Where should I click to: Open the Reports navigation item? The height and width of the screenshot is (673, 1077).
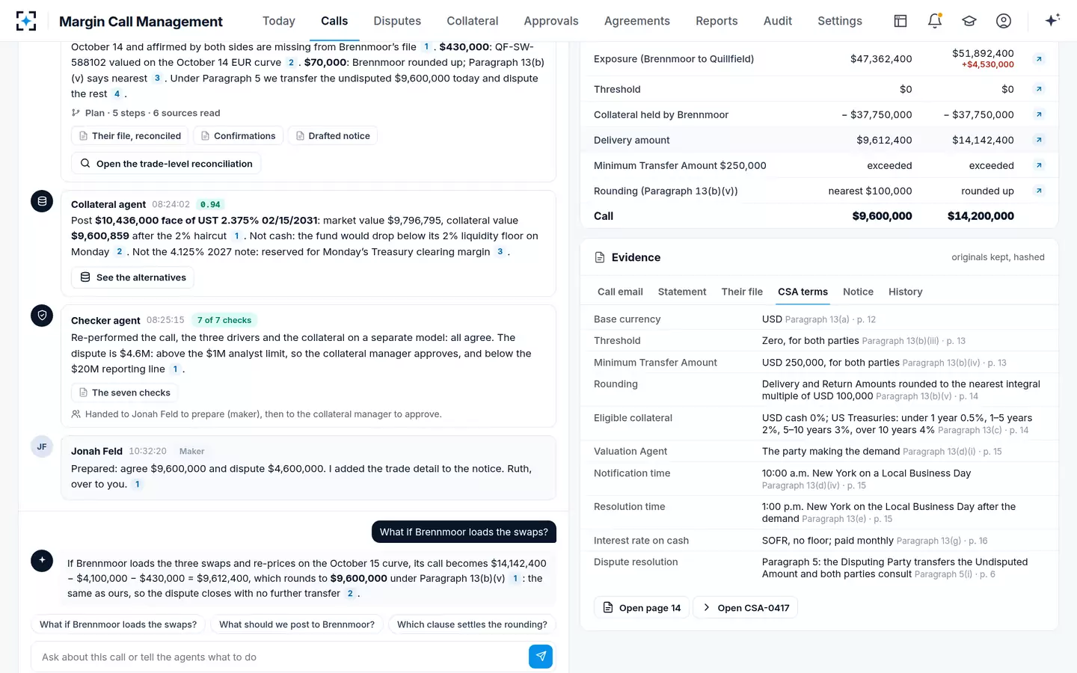pyautogui.click(x=717, y=21)
